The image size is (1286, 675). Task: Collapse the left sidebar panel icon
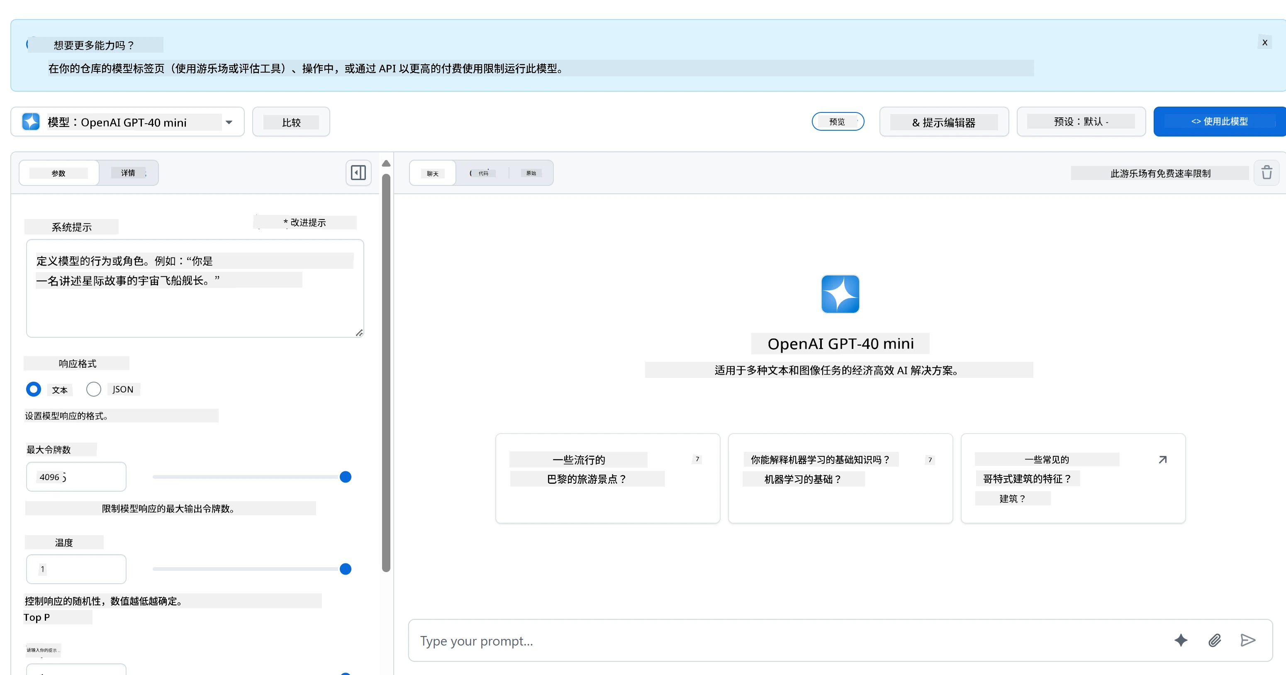(x=358, y=173)
